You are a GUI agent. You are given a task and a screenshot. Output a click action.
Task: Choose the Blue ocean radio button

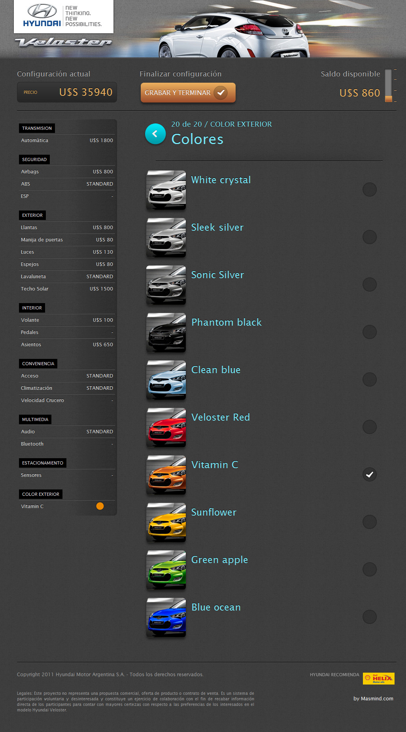[369, 617]
